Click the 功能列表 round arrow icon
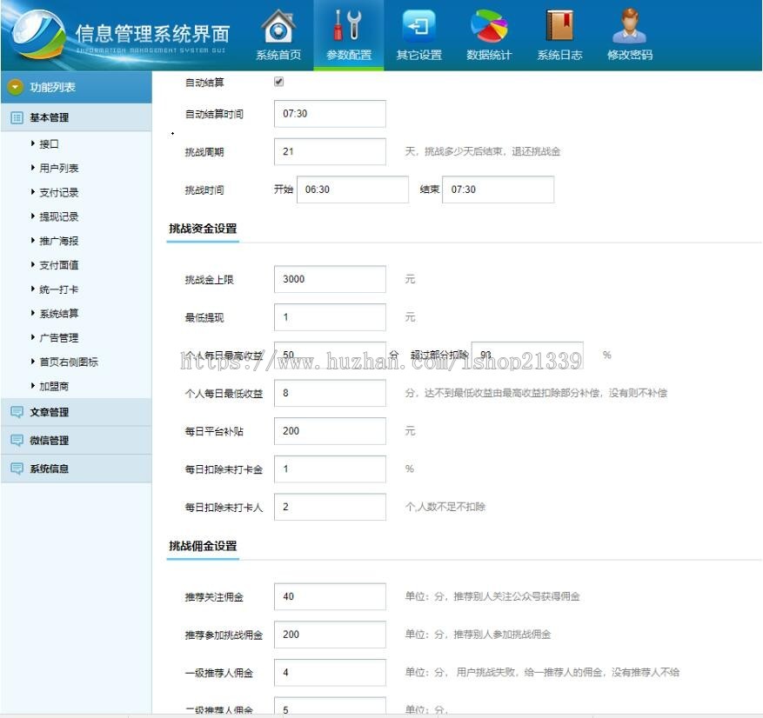 [16, 87]
